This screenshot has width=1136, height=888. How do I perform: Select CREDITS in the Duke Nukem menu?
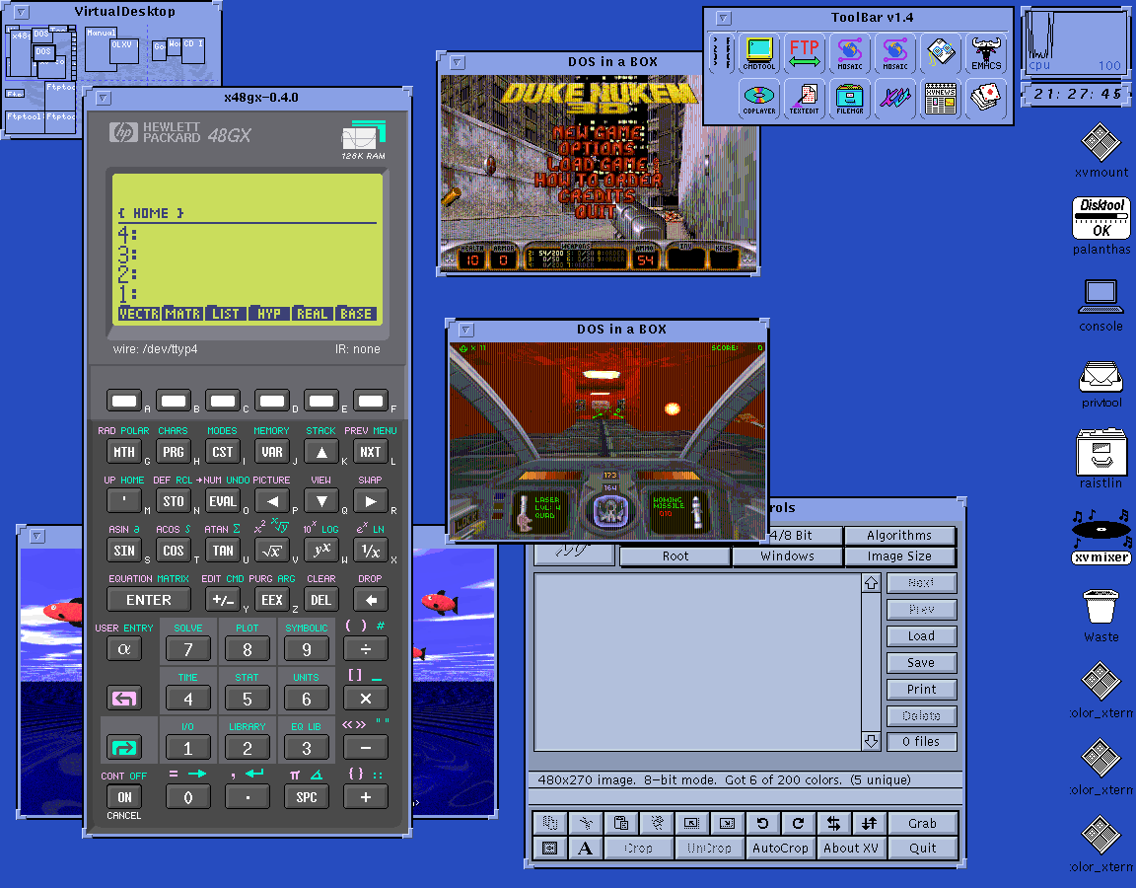coord(597,195)
